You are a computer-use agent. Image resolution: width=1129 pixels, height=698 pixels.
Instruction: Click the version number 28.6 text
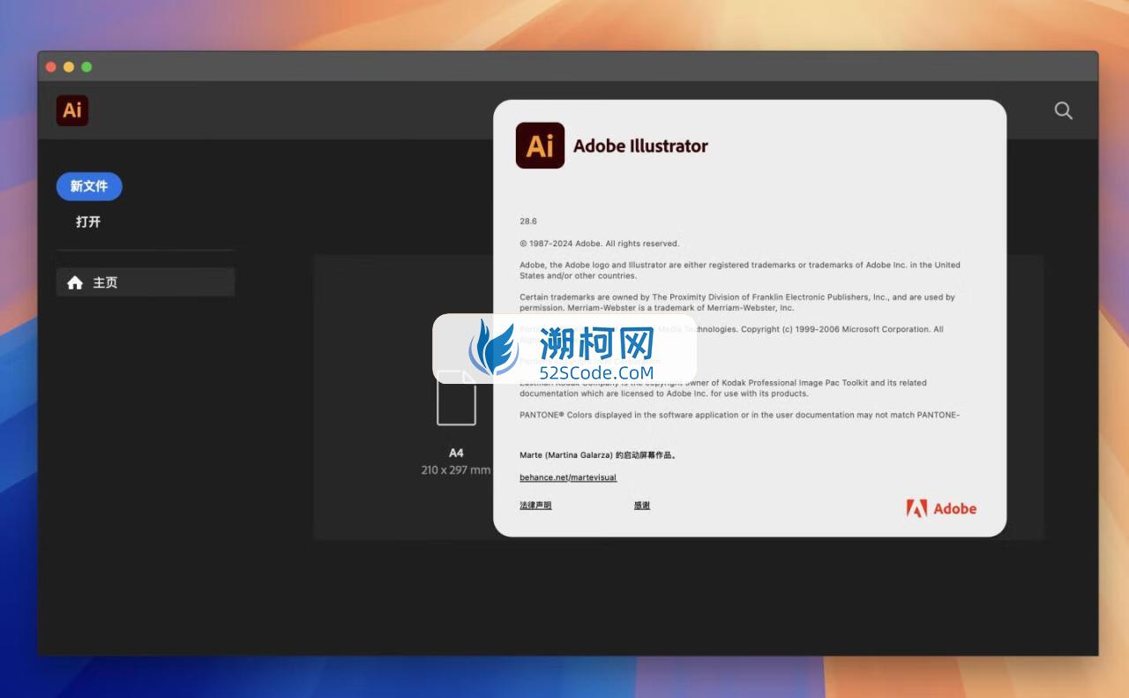(528, 221)
